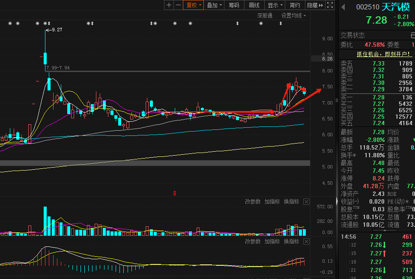Toggle the 筹码 chip distribution view

[234, 5]
